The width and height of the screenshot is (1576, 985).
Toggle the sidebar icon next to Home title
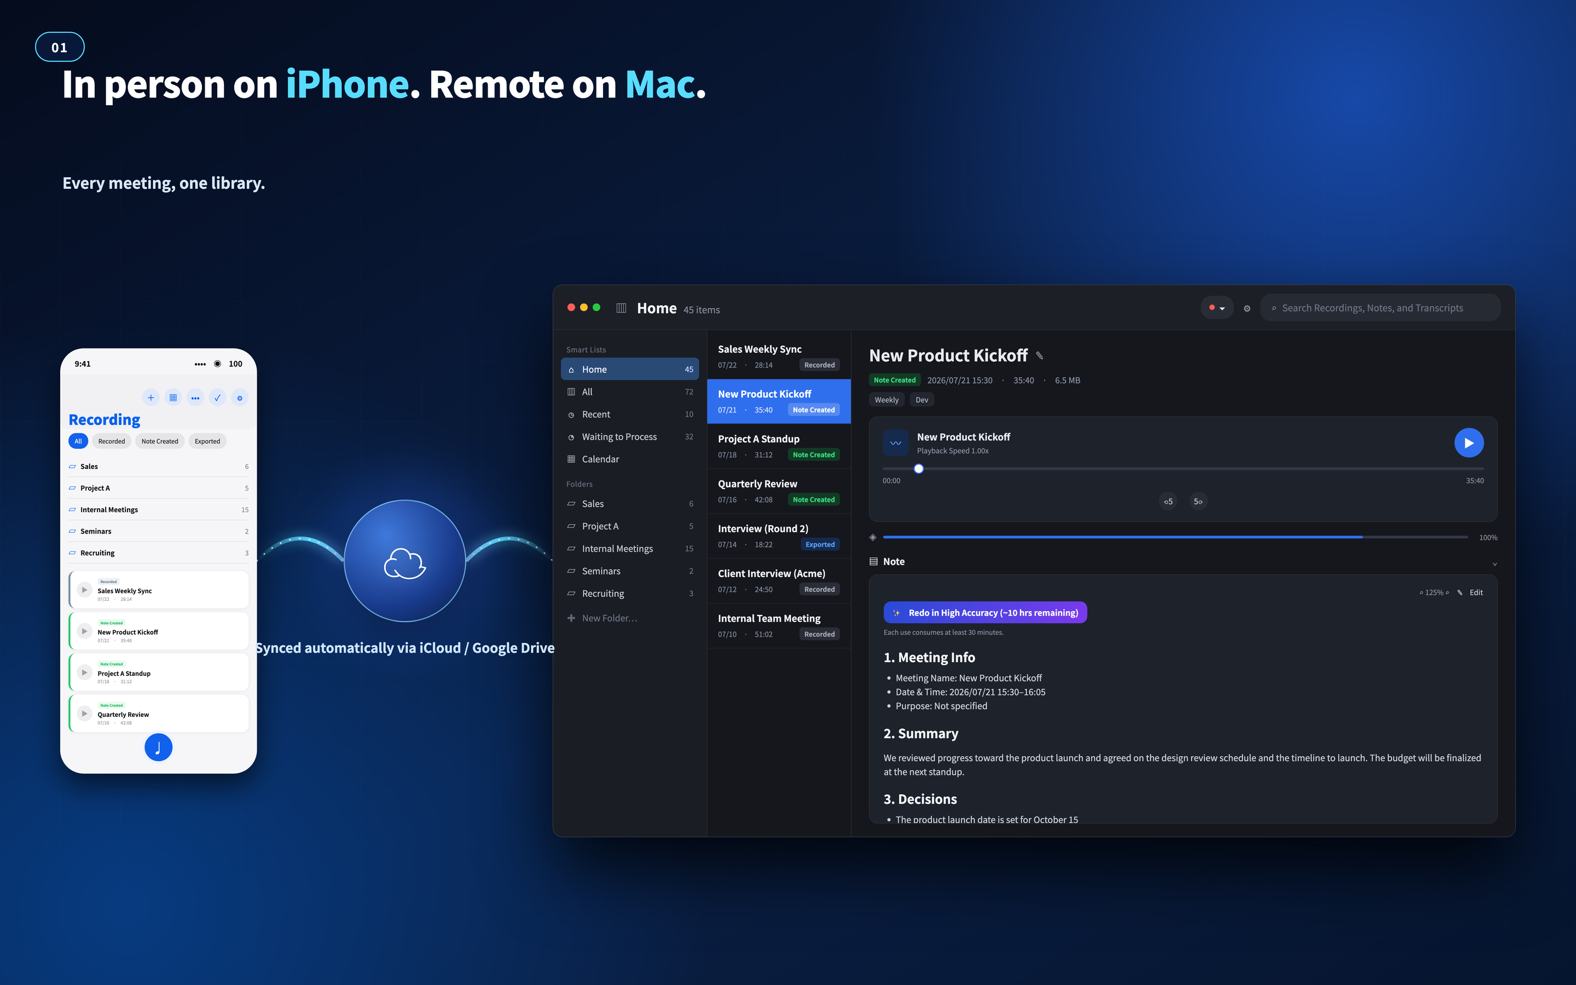pyautogui.click(x=621, y=308)
